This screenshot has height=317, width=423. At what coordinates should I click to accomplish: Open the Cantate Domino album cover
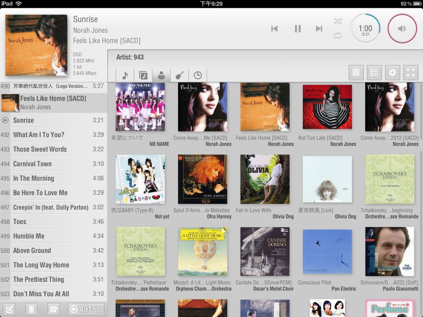pos(265,251)
